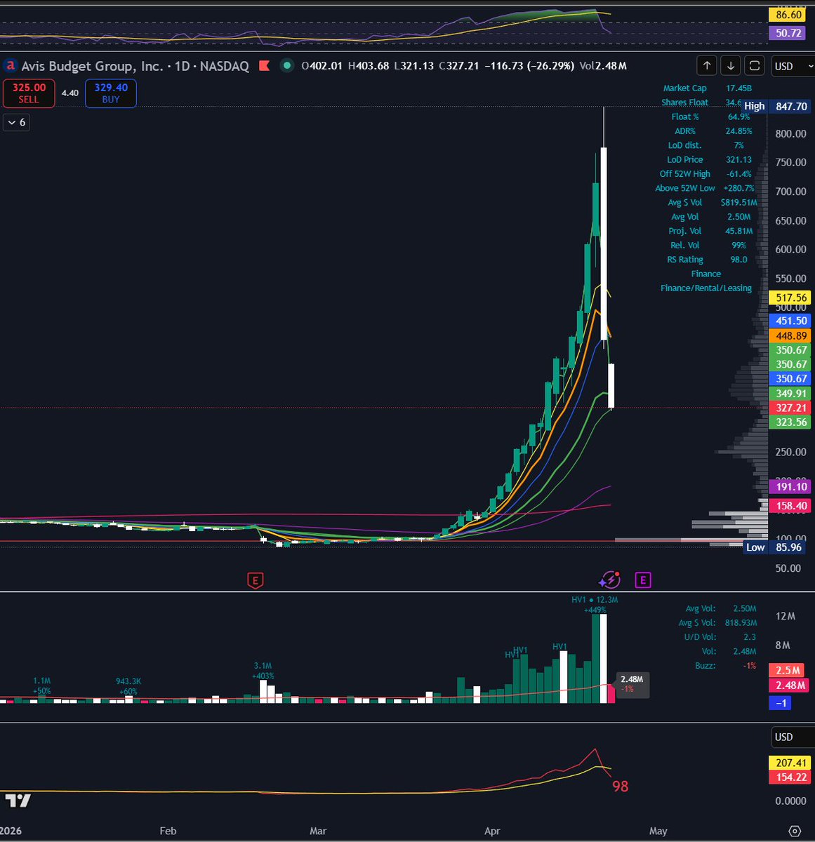Click the yellow 207.41 value tag

click(791, 763)
